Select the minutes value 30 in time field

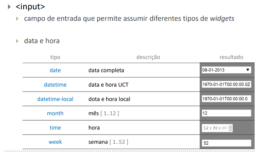[215, 128]
